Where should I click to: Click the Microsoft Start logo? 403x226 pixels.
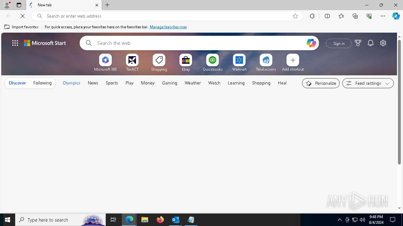tap(45, 43)
